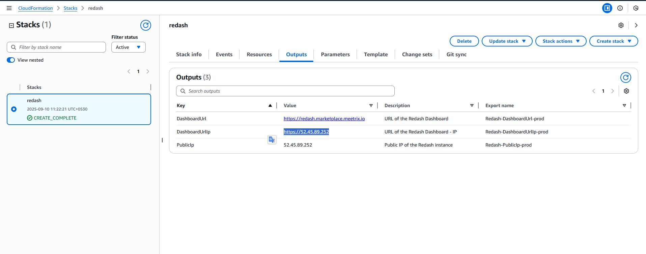
Task: Click the DashboardUrlIp key cell
Action: [x=194, y=132]
